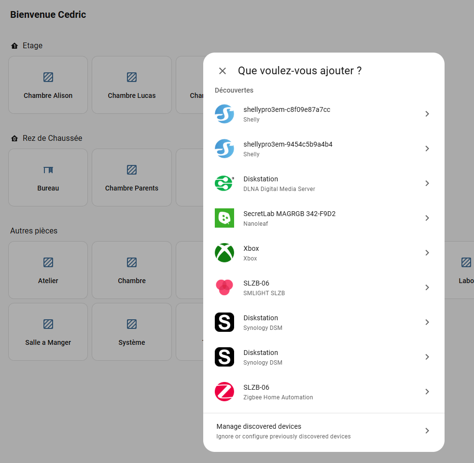Click the Nanoleaf icon for SecretLab MAGRGB
This screenshot has height=463, width=474.
point(224,218)
